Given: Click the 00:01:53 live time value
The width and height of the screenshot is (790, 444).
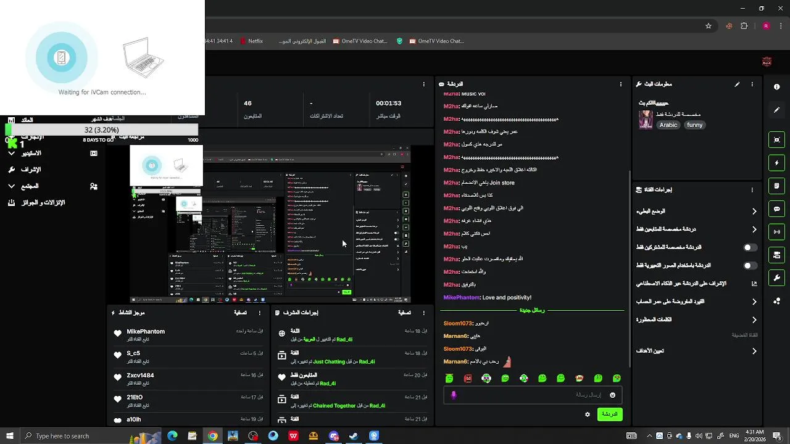Looking at the screenshot, I should [x=389, y=103].
